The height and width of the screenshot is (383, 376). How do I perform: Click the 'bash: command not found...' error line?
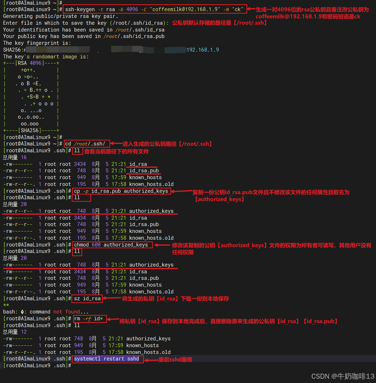click(x=46, y=312)
